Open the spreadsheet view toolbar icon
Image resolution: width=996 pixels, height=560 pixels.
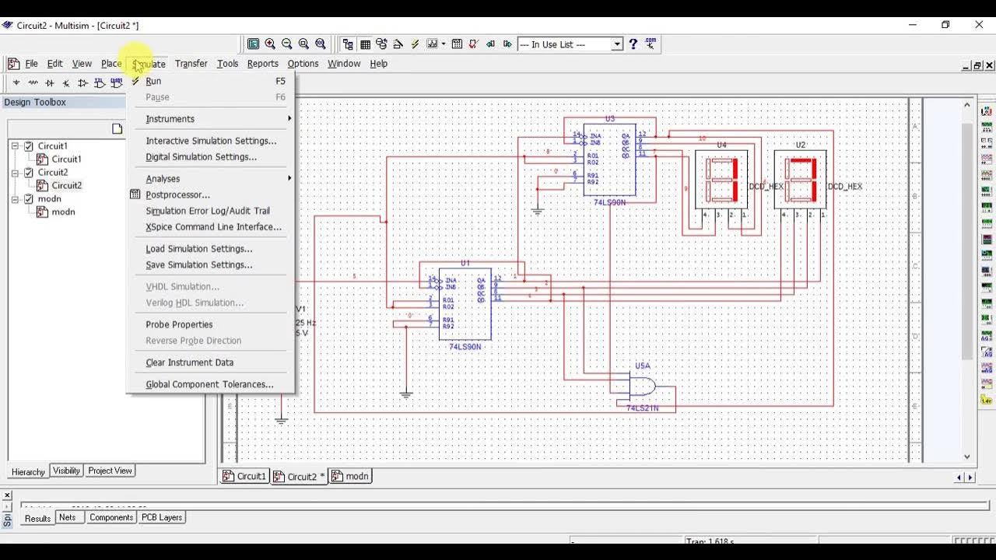point(365,44)
